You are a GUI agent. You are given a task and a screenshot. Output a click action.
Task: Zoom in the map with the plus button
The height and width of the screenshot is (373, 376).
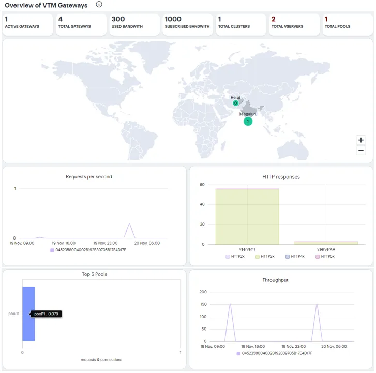point(360,140)
